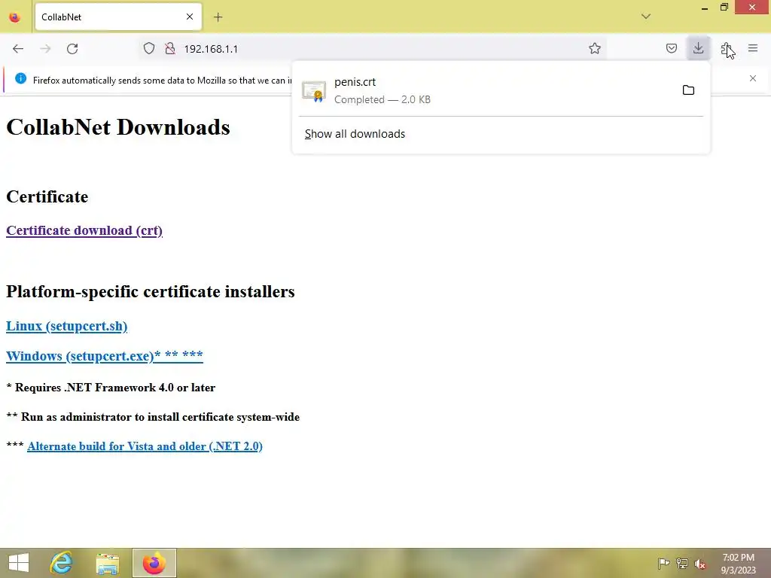Bookmark this page with star icon
The image size is (771, 578).
point(595,48)
